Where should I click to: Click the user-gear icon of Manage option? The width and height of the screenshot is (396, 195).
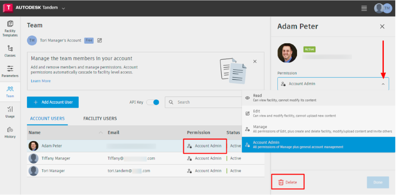[x=247, y=129]
